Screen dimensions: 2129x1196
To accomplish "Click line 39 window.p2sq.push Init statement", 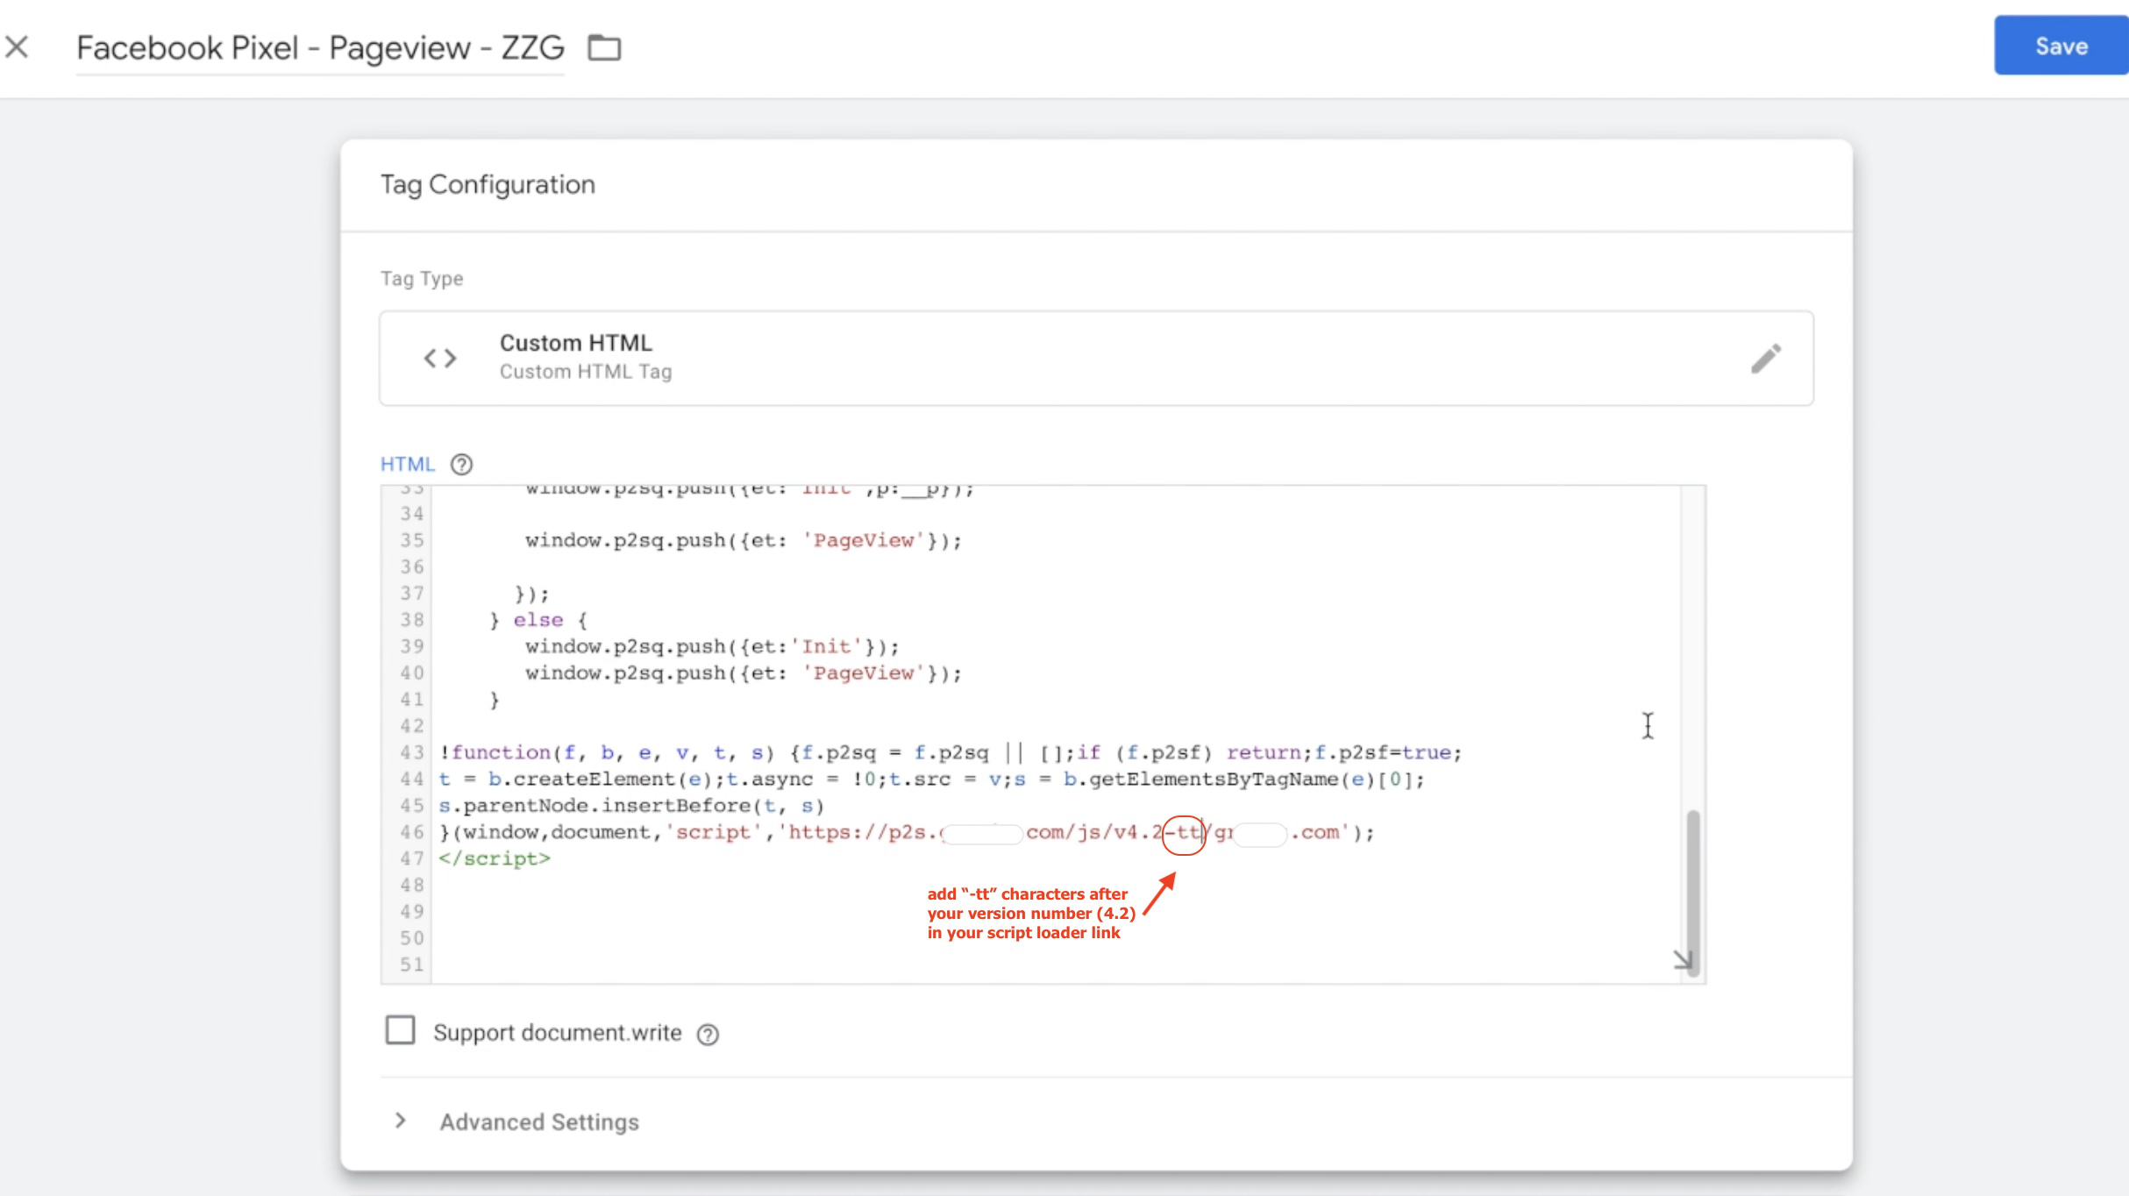I will click(x=712, y=646).
